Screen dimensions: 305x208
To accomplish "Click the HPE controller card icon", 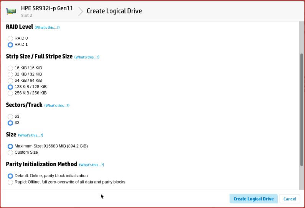I will pyautogui.click(x=12, y=11).
